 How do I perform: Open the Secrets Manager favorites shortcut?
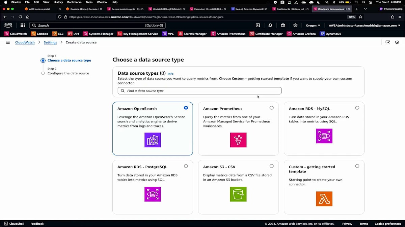click(192, 34)
